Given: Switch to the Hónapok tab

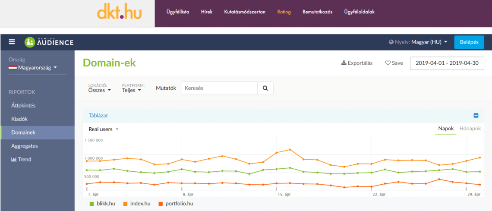Looking at the screenshot, I should [470, 129].
